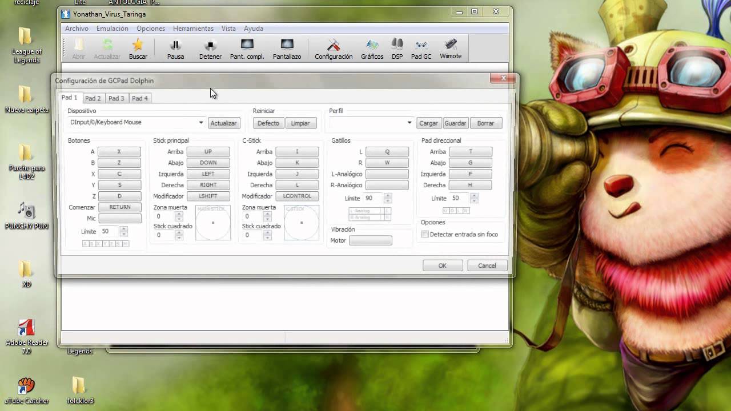Remap C-Stick Modificador LCONTROL binding
This screenshot has height=411, width=731.
pyautogui.click(x=297, y=196)
